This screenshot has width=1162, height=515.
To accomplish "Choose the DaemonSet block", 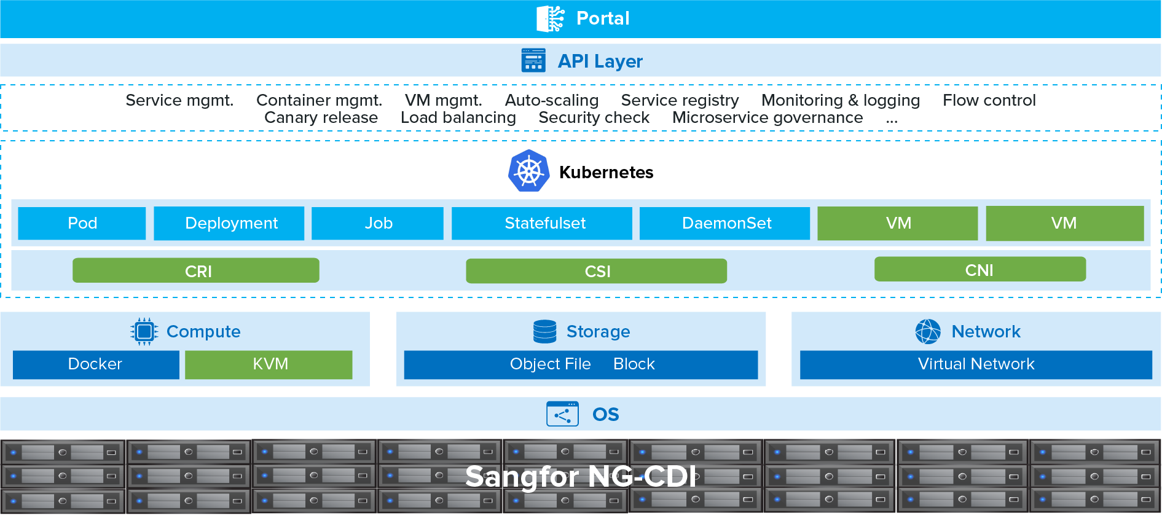I will (x=724, y=223).
